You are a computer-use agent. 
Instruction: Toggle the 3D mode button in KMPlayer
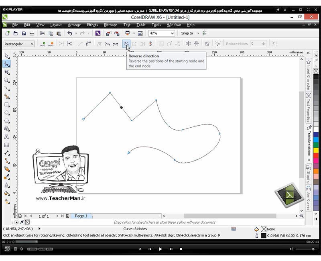(7, 249)
